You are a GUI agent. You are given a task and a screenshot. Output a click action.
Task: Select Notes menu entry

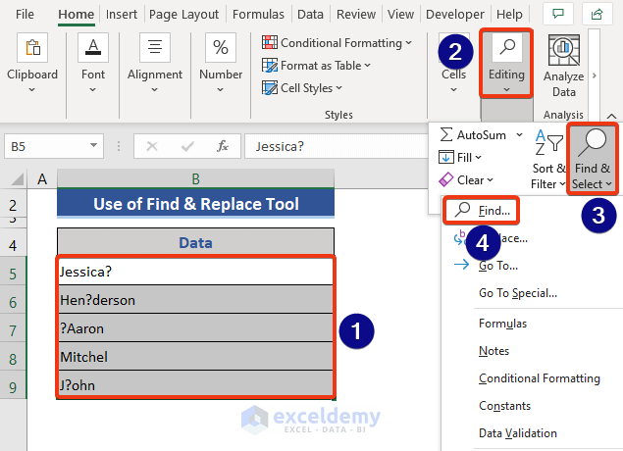[493, 351]
